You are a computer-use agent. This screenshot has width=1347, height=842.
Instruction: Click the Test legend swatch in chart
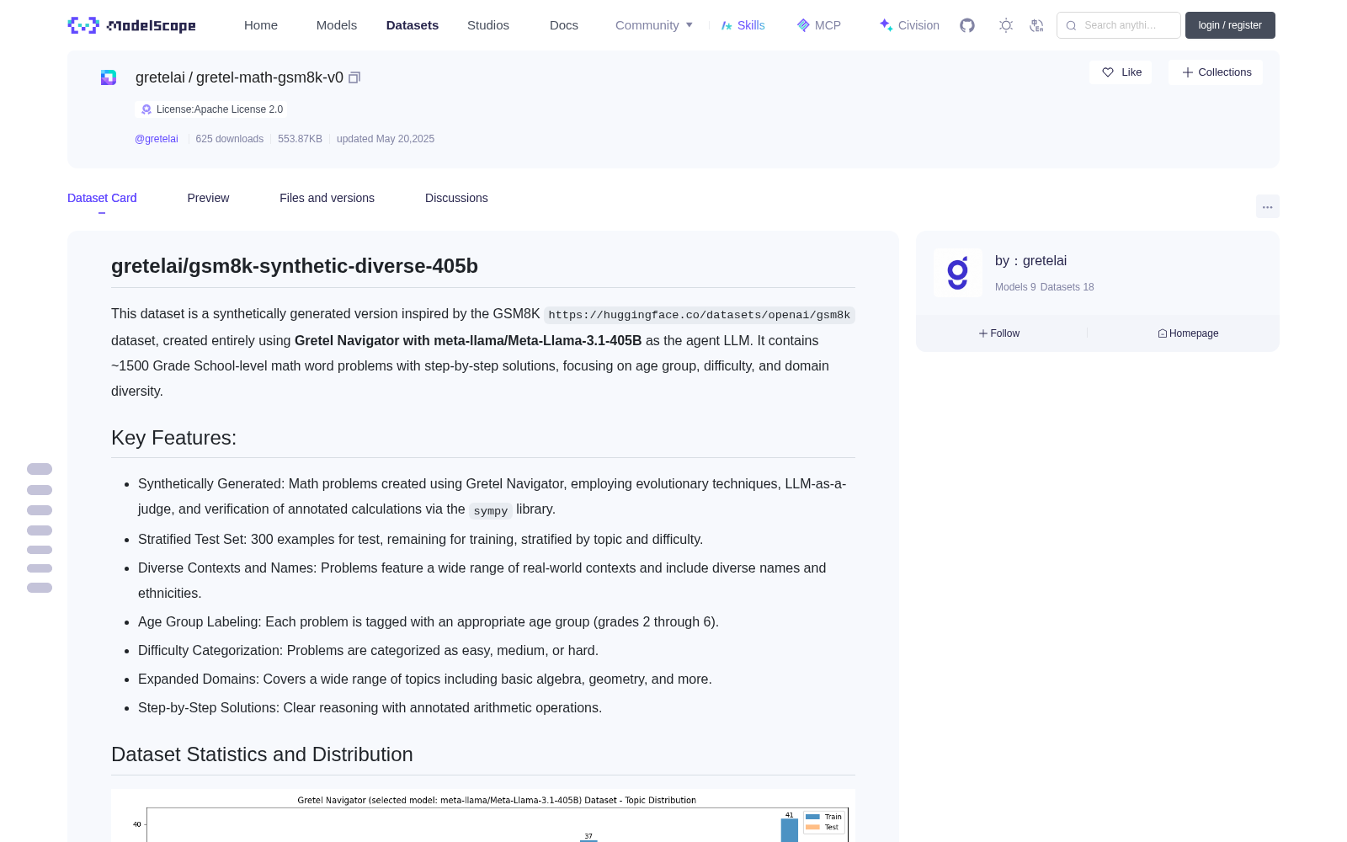pyautogui.click(x=812, y=828)
